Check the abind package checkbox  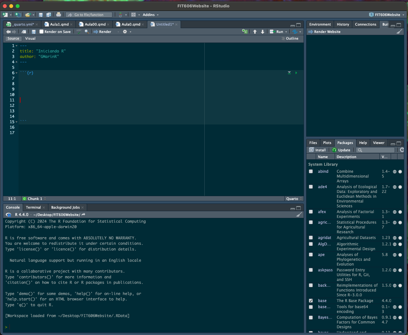[311, 171]
